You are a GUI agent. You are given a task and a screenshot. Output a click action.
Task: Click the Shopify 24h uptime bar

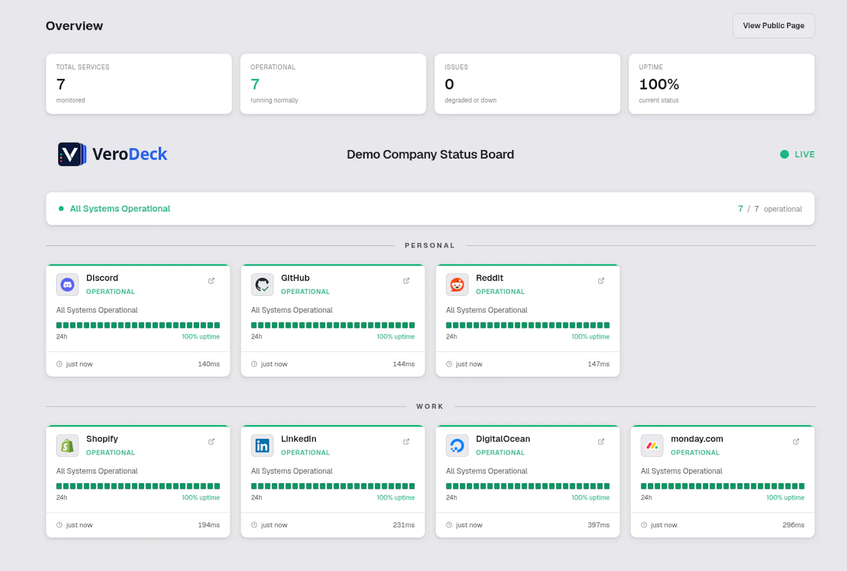[138, 486]
